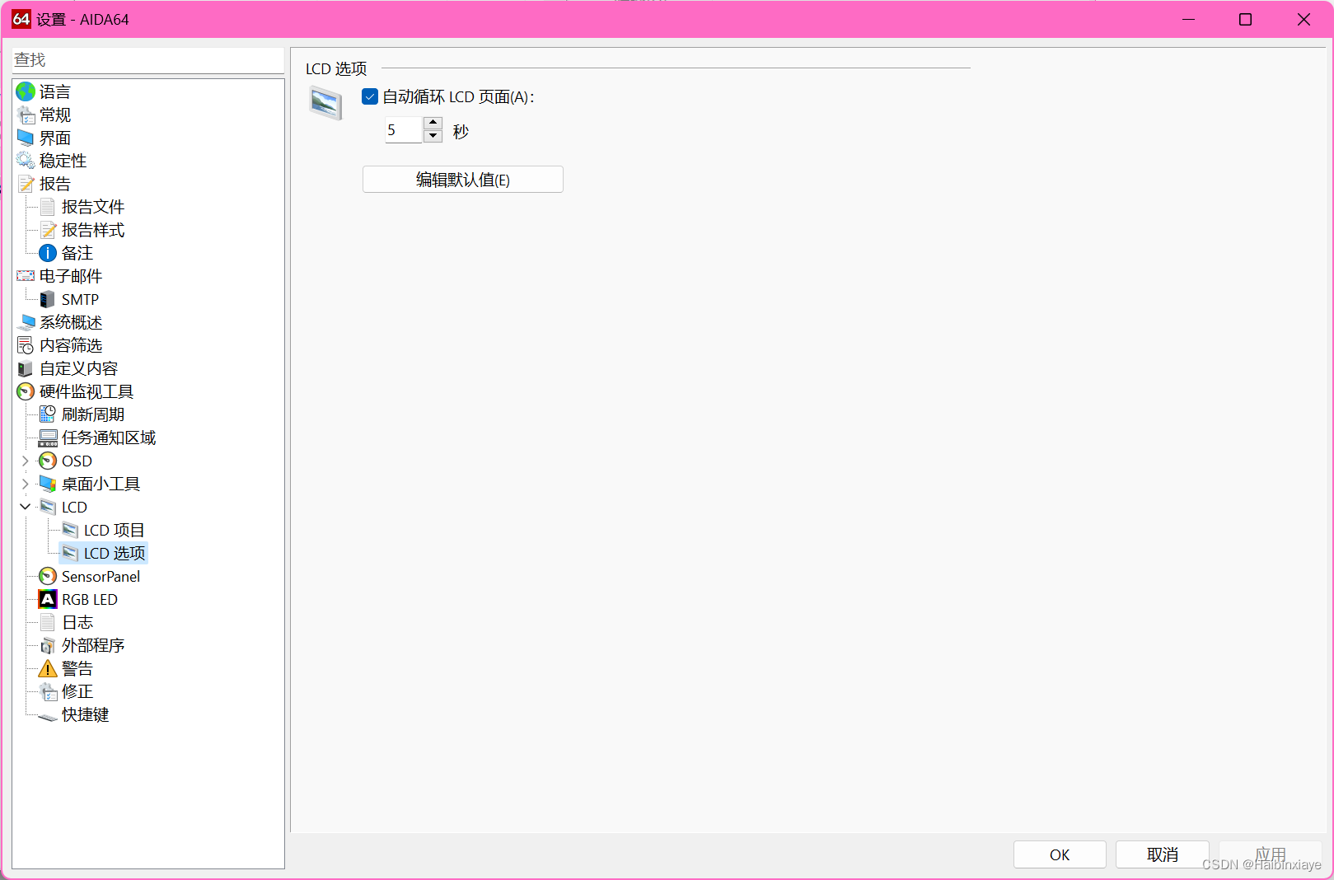This screenshot has width=1334, height=880.
Task: Click the LCD picture icon beside the checkbox
Action: tap(325, 102)
